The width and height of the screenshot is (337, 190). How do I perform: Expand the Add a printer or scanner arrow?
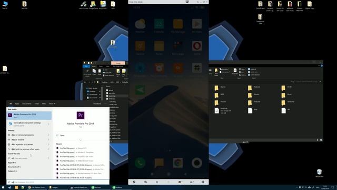click(48, 144)
